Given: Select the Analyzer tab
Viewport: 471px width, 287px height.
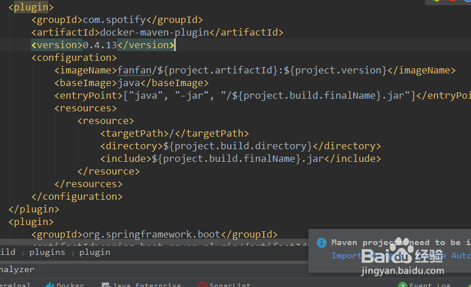Looking at the screenshot, I should [16, 269].
